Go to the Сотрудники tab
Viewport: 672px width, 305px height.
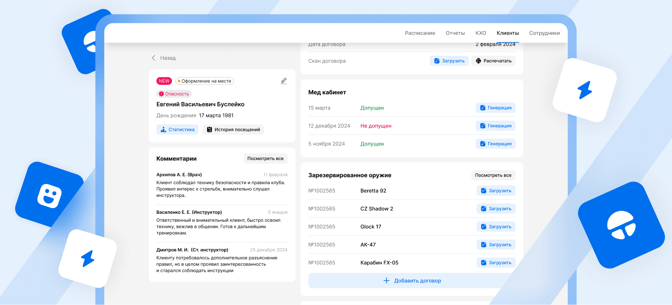[x=544, y=33]
